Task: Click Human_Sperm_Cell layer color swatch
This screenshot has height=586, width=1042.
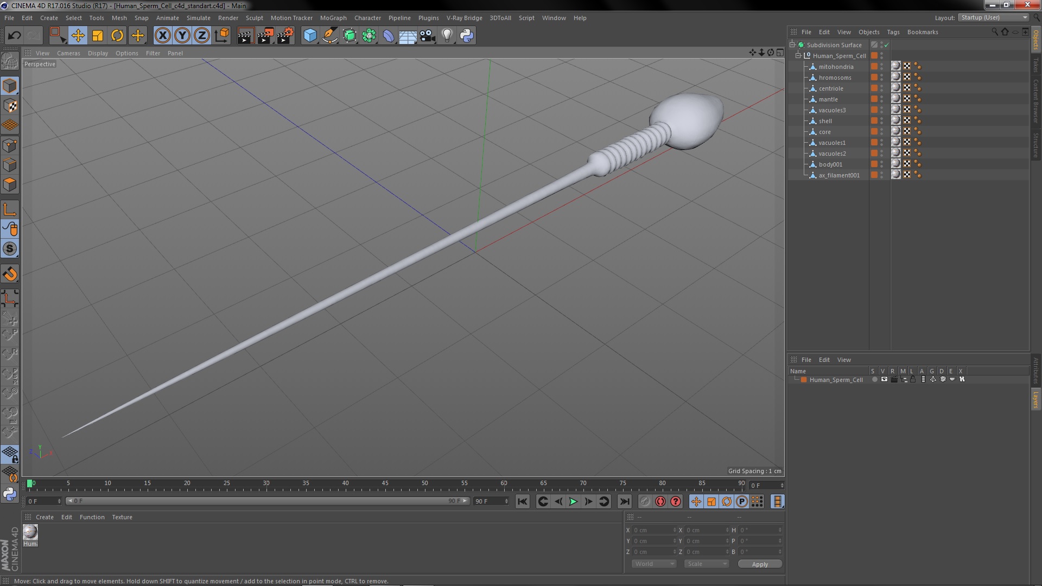Action: 804,380
